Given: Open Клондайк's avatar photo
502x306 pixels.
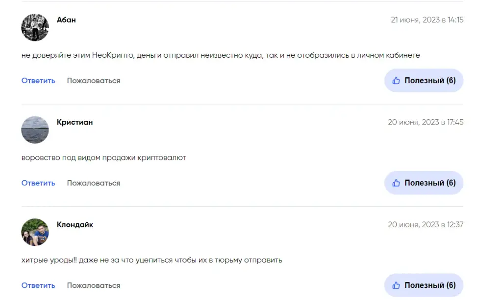Looking at the screenshot, I should [x=35, y=232].
